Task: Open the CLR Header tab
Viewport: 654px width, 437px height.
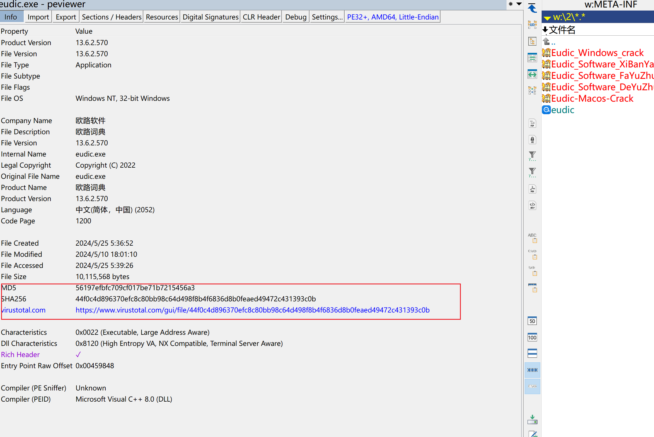Action: (261, 17)
